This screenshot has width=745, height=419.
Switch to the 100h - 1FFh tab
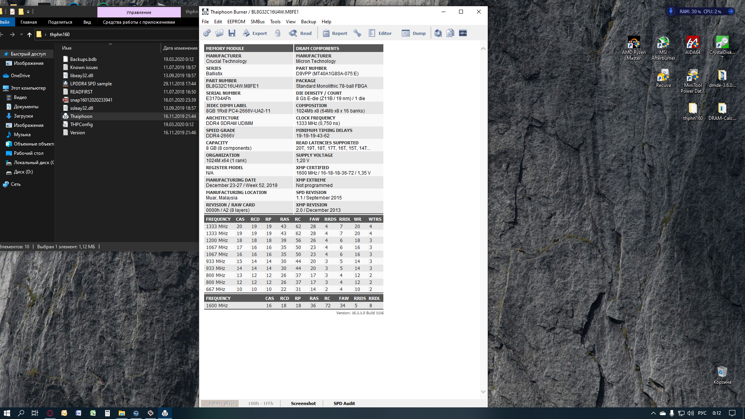click(x=260, y=403)
